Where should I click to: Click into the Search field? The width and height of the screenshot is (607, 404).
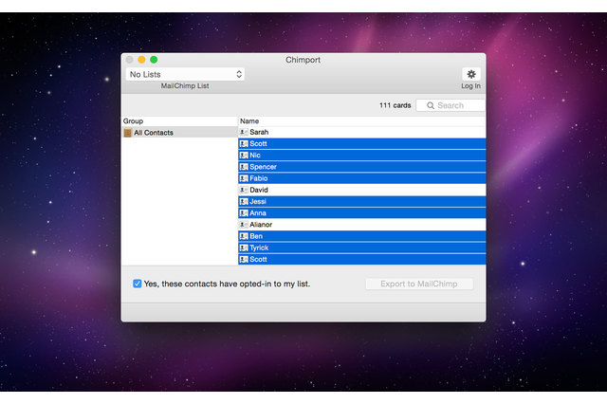451,105
